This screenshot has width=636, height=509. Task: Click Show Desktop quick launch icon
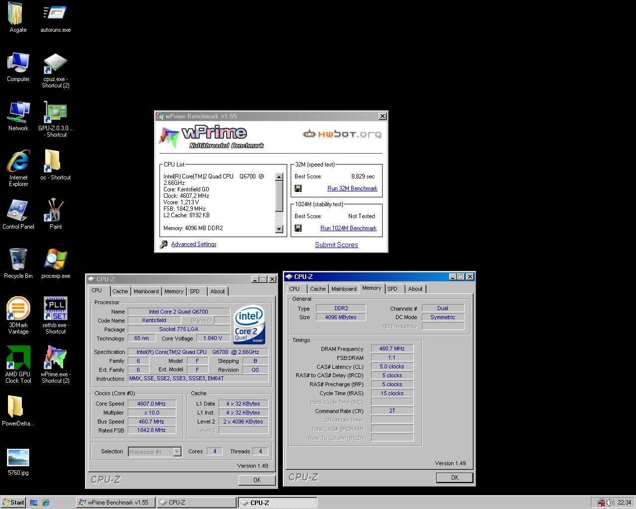[x=34, y=503]
